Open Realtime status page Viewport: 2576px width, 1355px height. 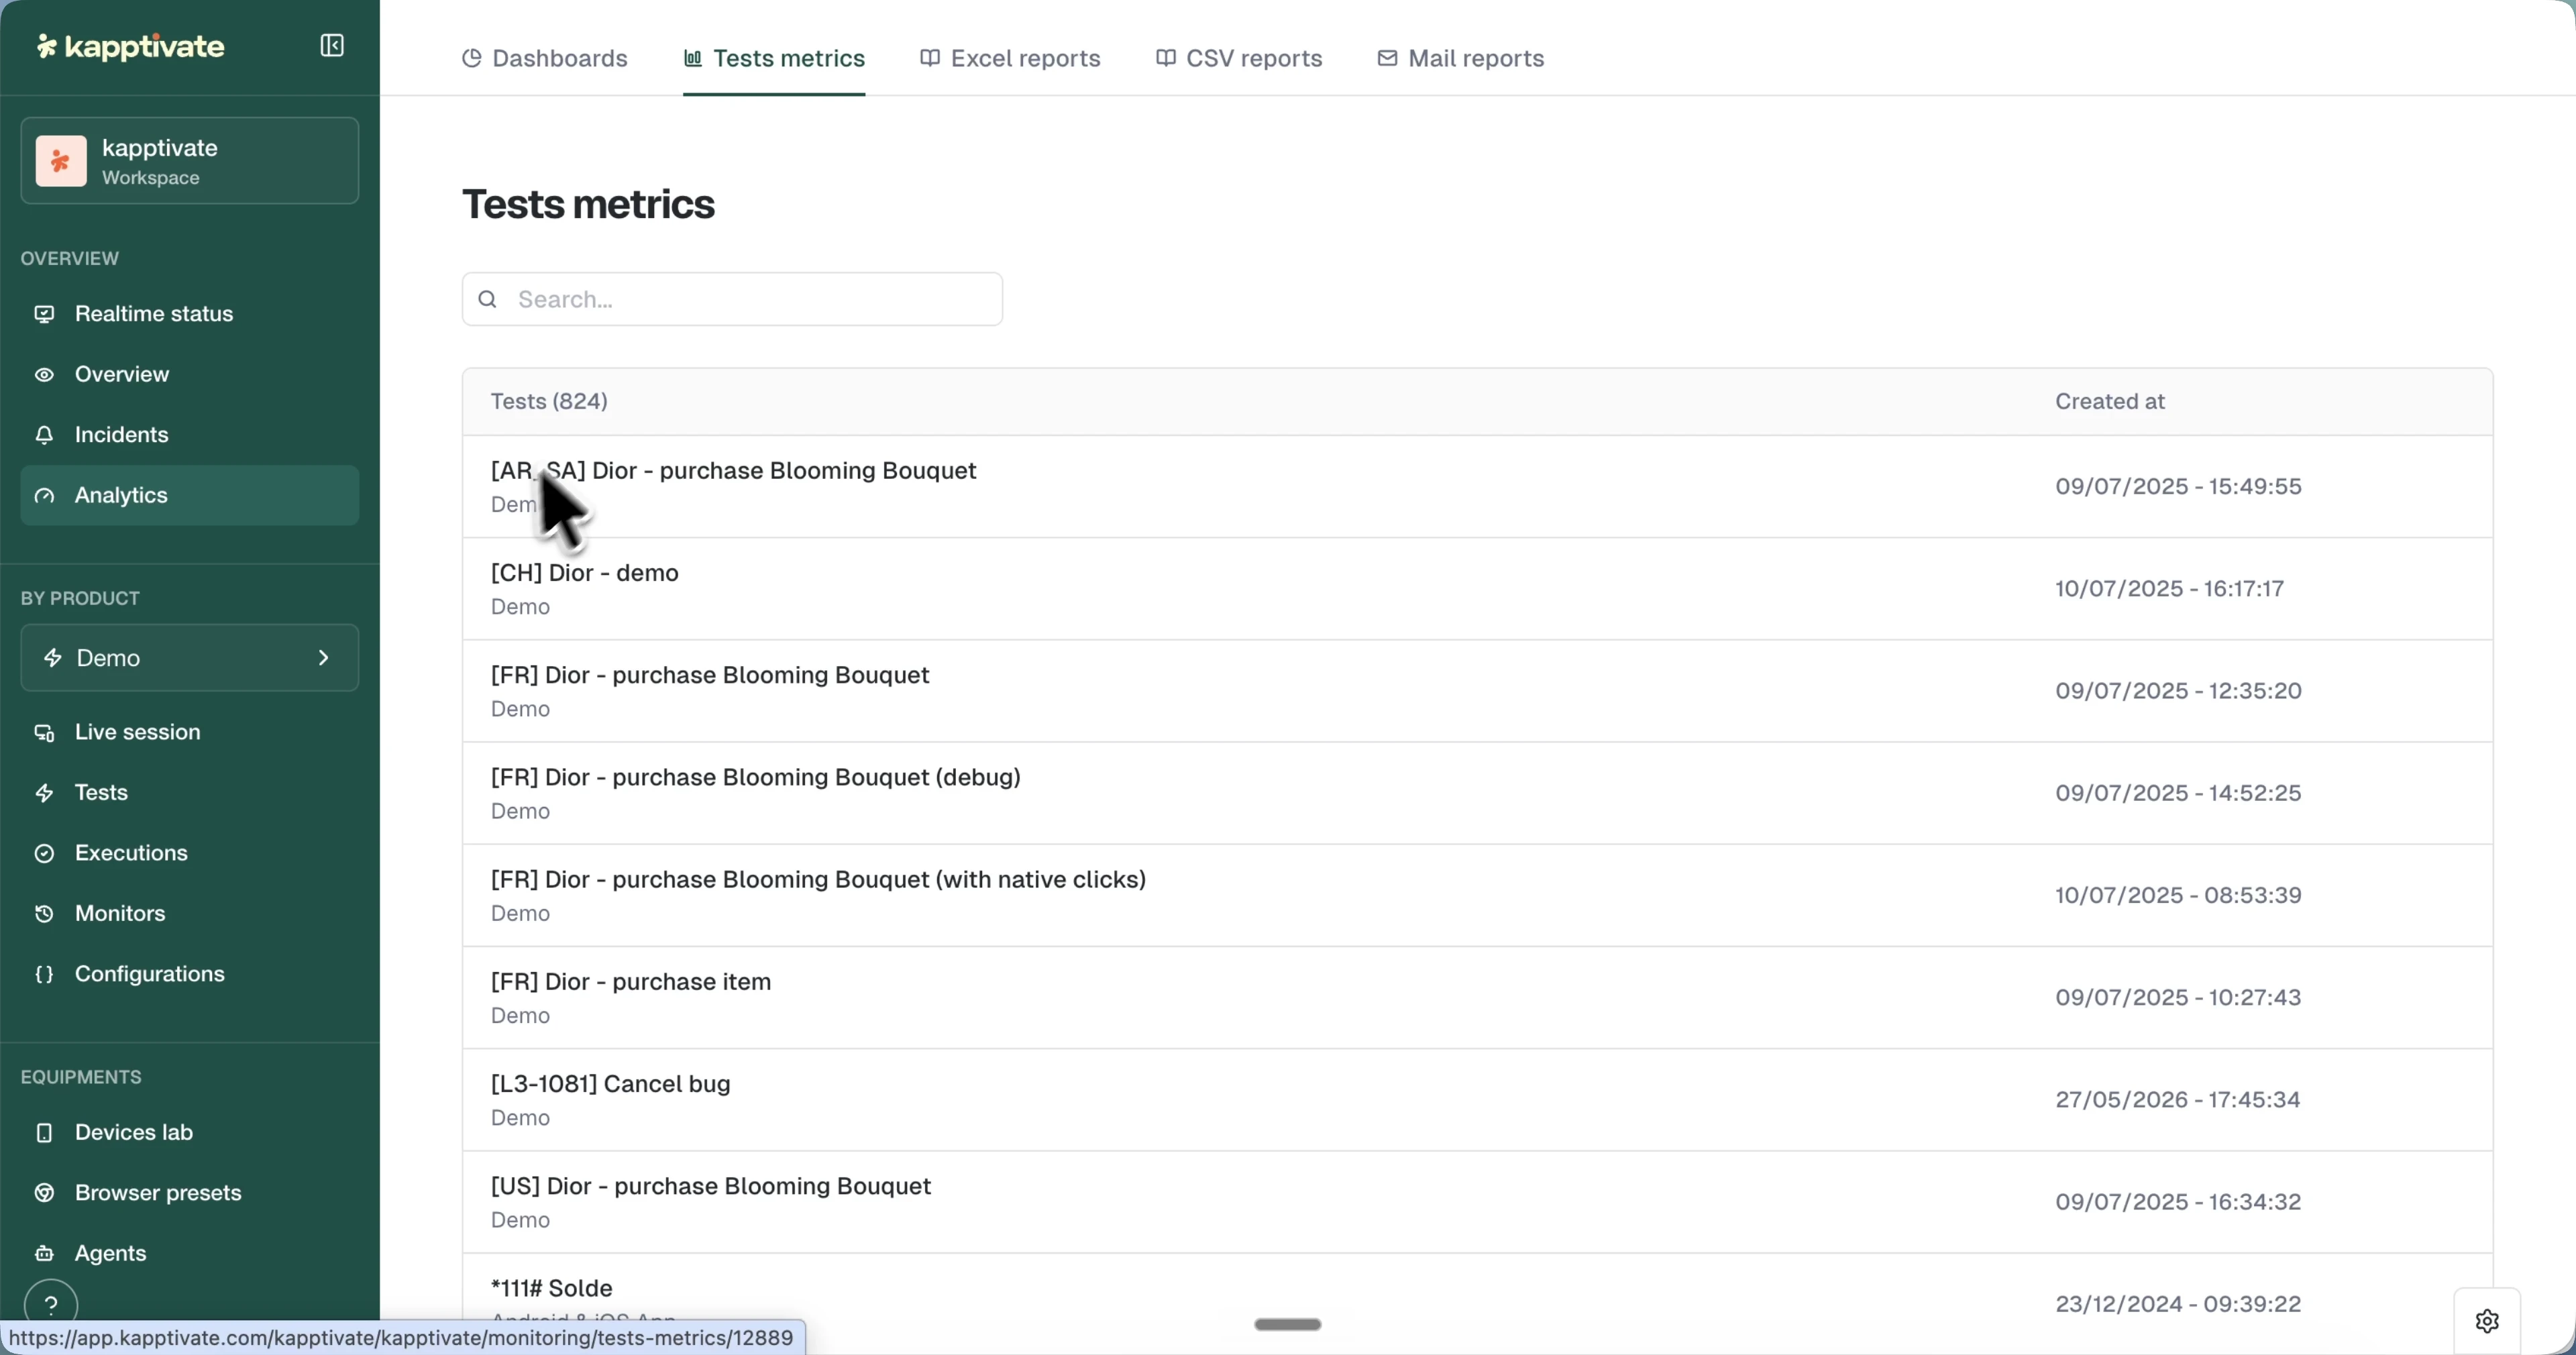click(190, 314)
